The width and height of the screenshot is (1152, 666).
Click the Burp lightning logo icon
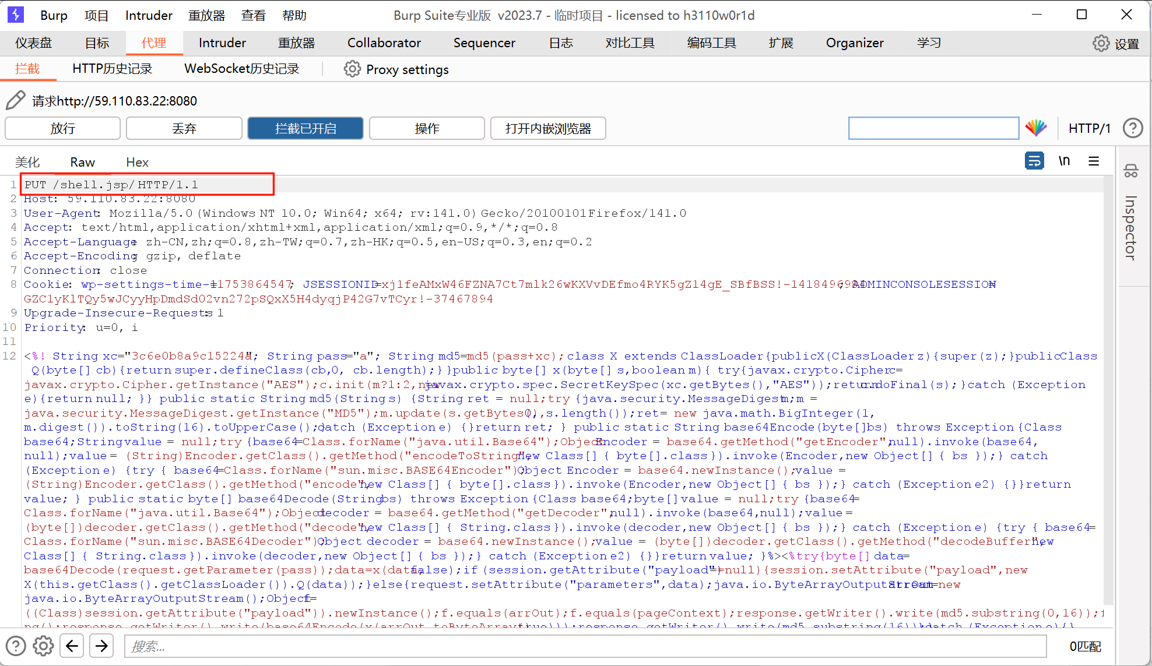coord(15,15)
